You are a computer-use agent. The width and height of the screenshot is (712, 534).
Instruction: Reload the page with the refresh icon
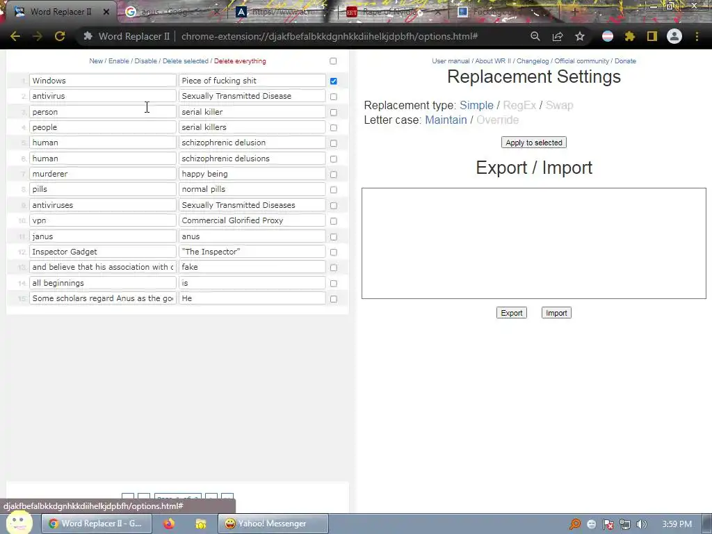tap(60, 36)
